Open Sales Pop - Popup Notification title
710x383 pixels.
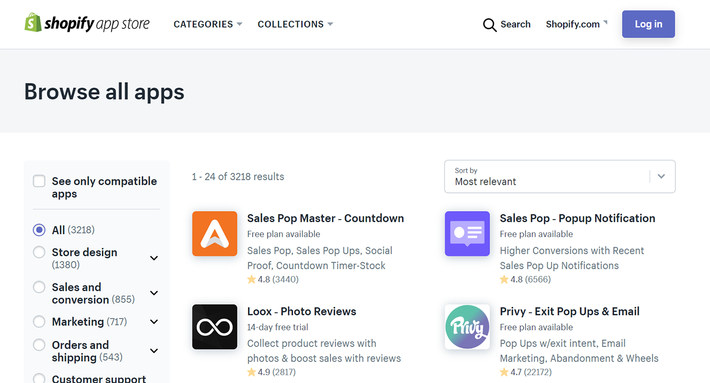(x=577, y=218)
